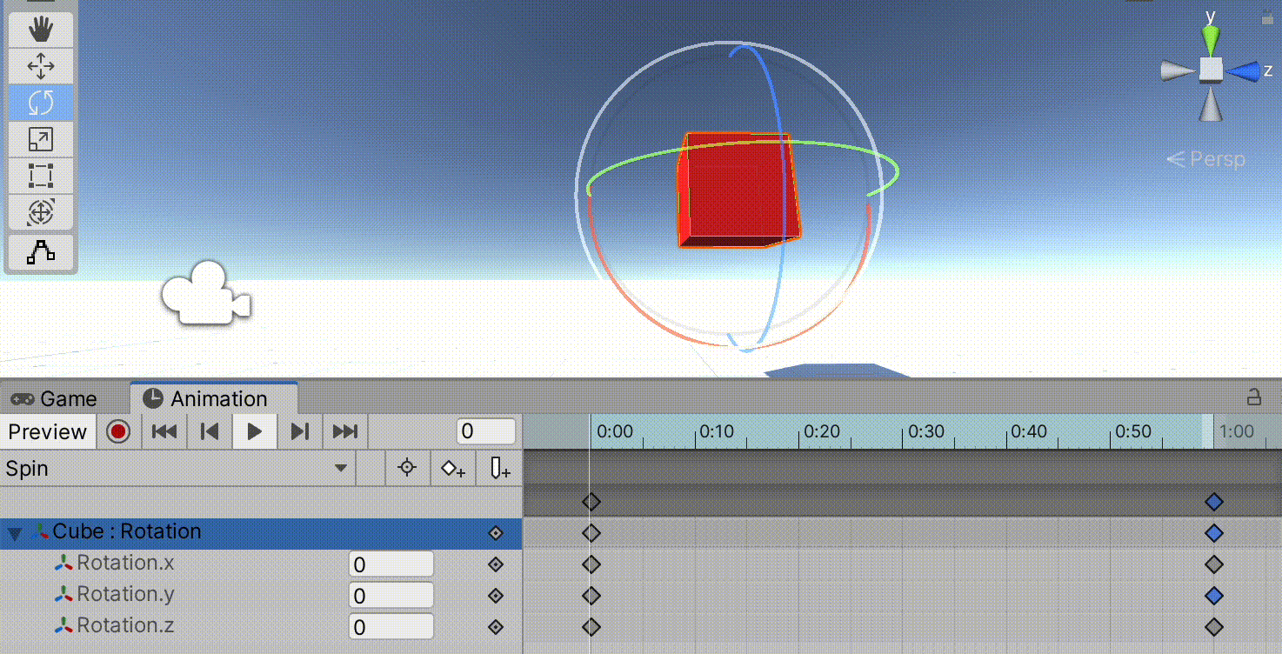The height and width of the screenshot is (654, 1282).
Task: Select the Move tool
Action: (x=41, y=65)
